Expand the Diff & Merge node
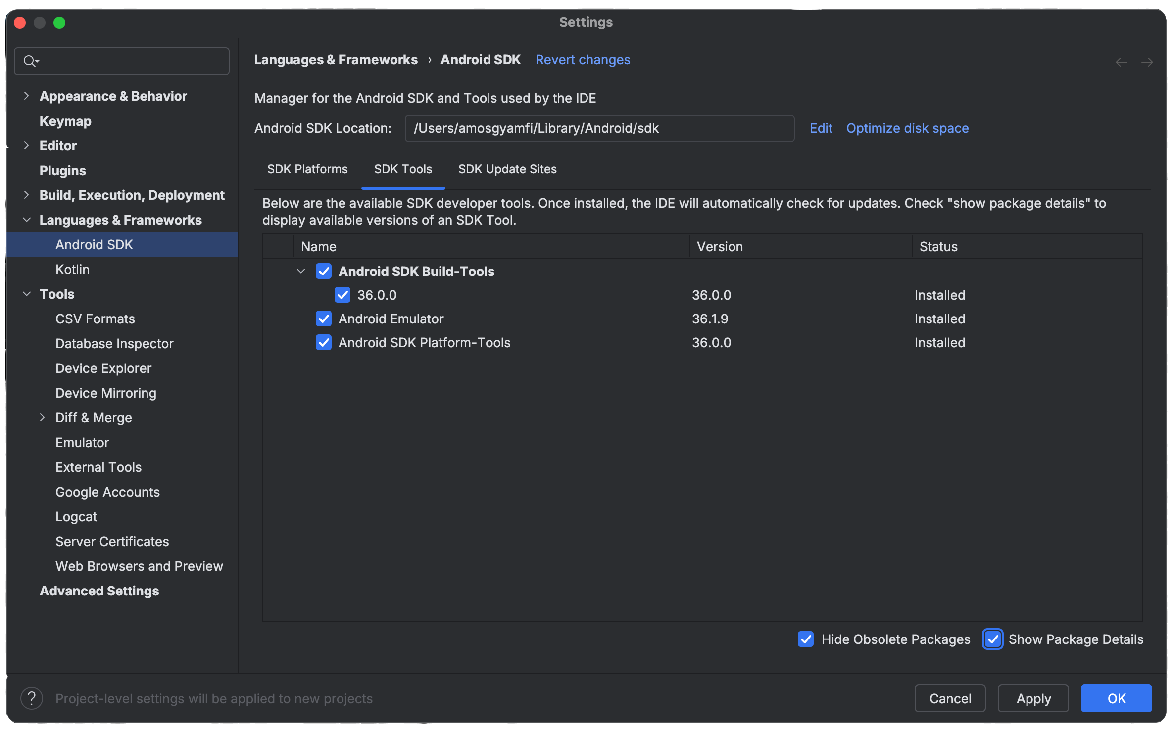The height and width of the screenshot is (730, 1174). [x=43, y=417]
